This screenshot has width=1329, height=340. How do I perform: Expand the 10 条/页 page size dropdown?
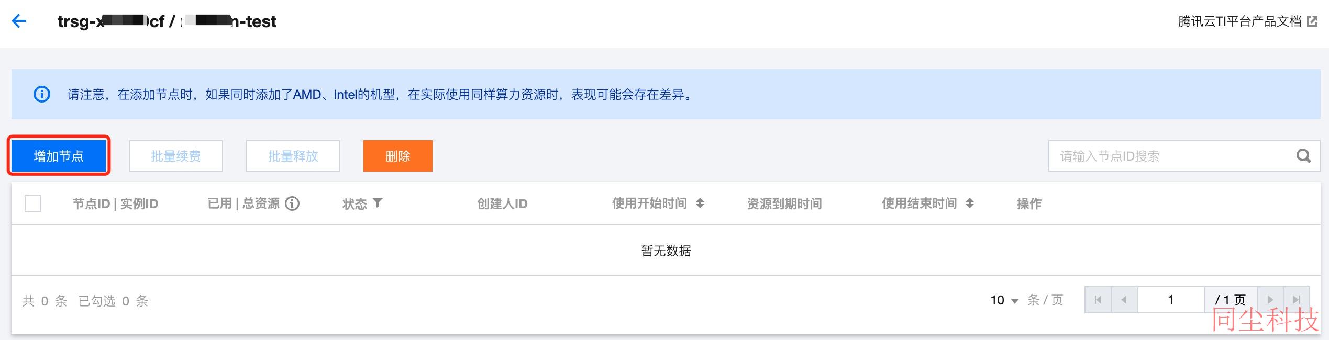pos(1004,300)
